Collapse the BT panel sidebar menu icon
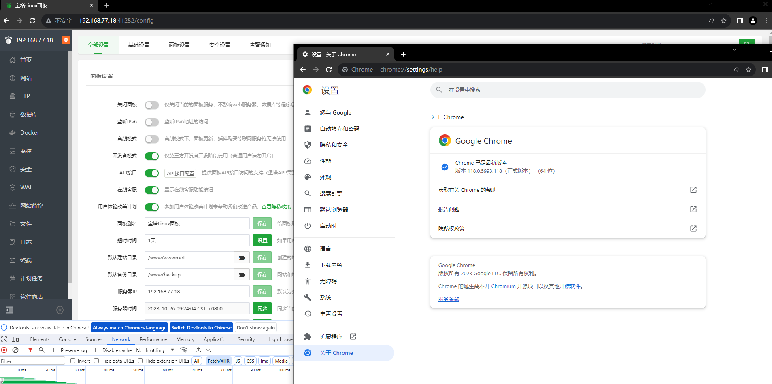 click(x=10, y=310)
